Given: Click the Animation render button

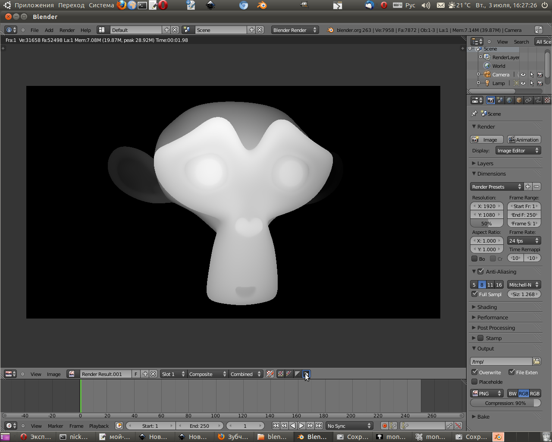Looking at the screenshot, I should click(524, 139).
